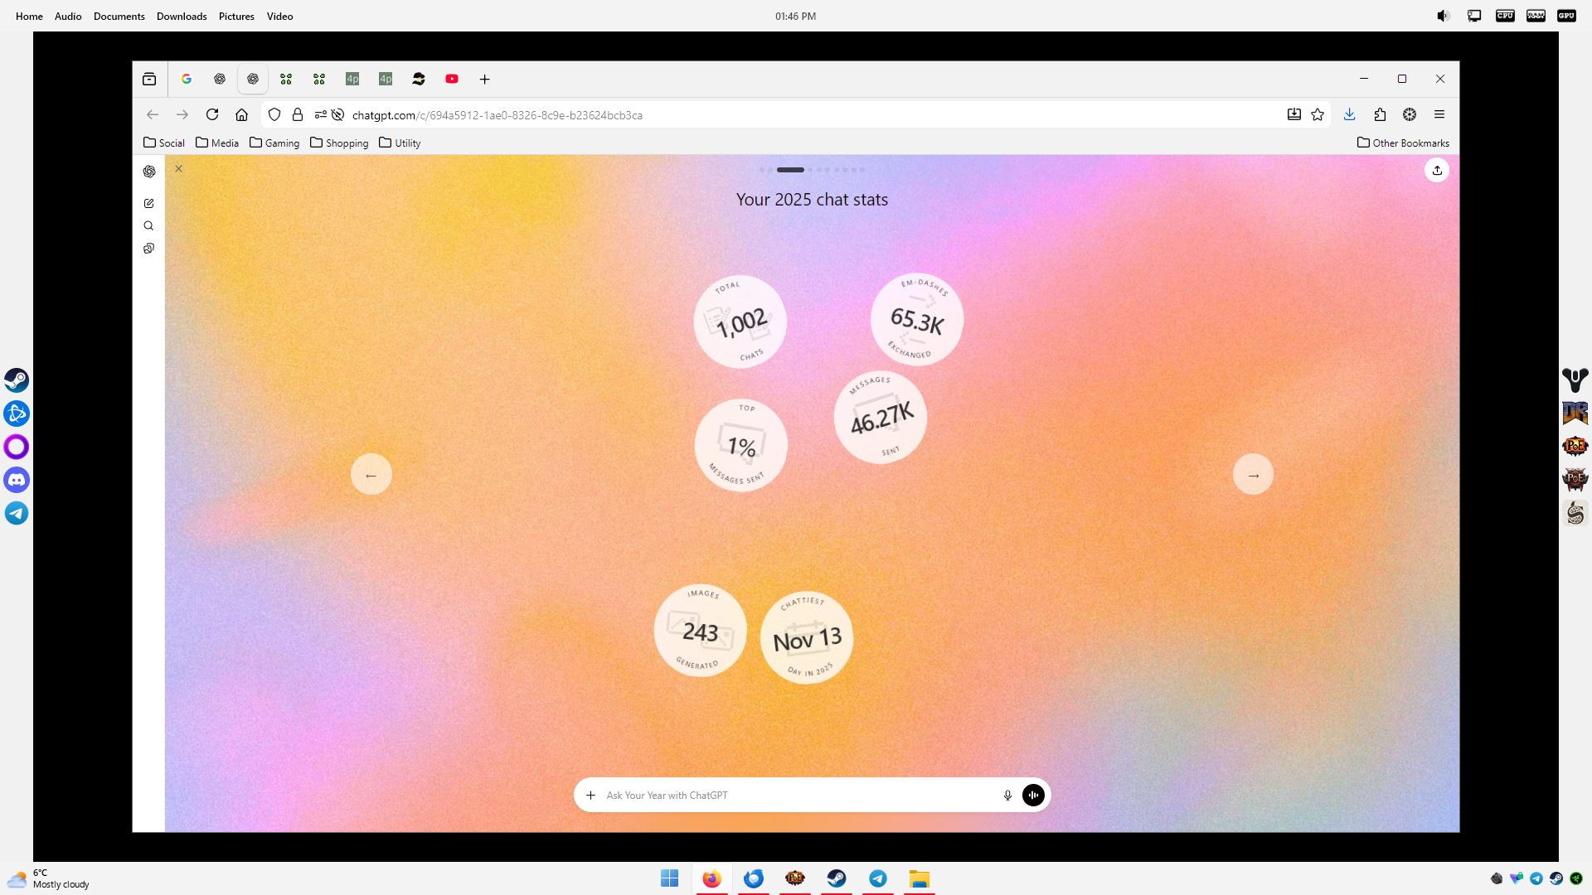
Task: Click the microphone dictation icon
Action: pos(1007,795)
